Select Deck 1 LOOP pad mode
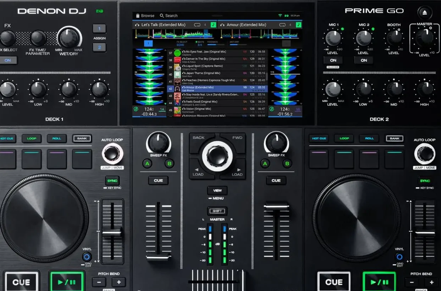441x291 pixels. coord(32,138)
